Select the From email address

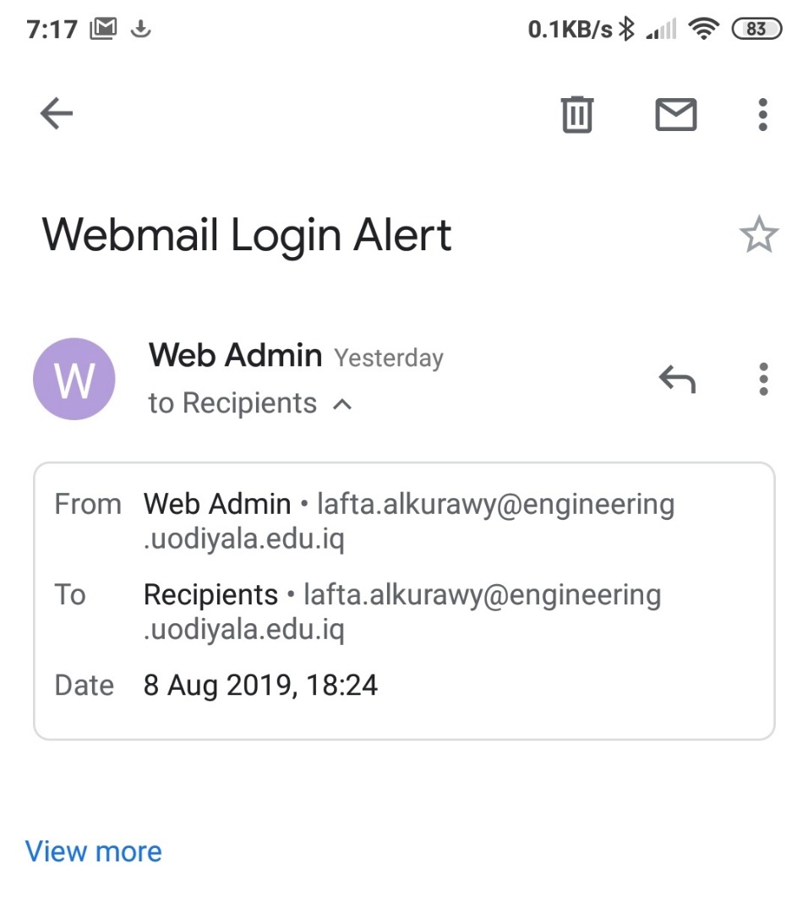coord(409,521)
